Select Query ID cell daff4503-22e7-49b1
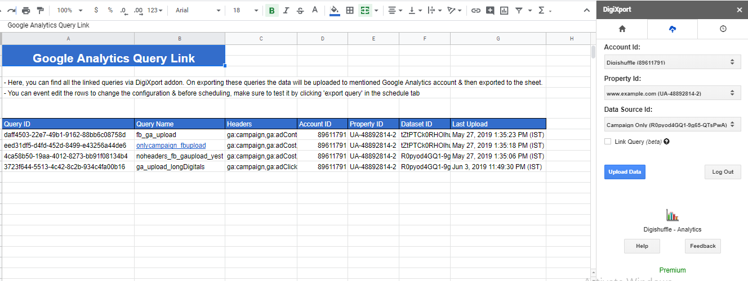Image resolution: width=748 pixels, height=281 pixels. pos(68,135)
